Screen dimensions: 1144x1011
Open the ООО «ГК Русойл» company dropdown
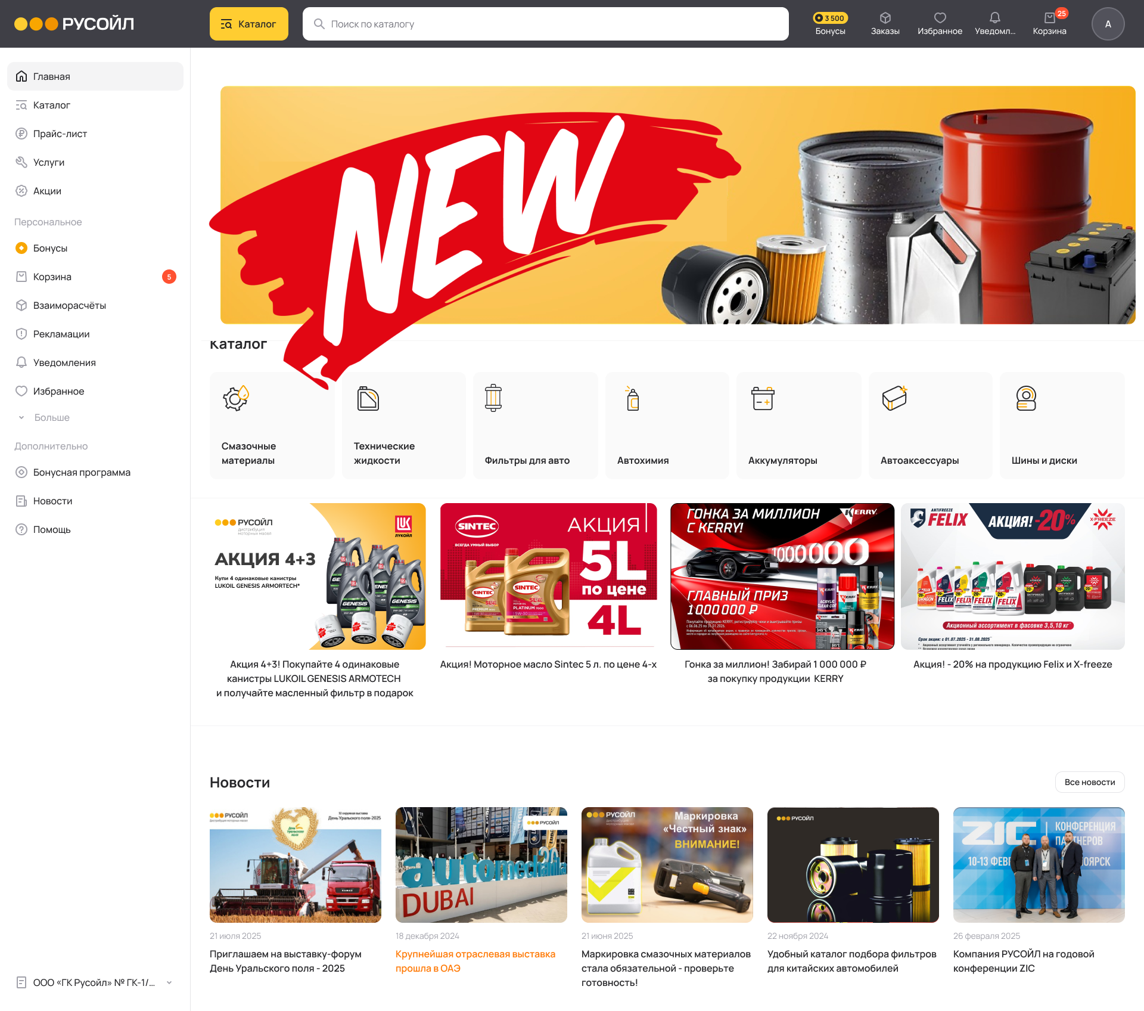tap(95, 982)
